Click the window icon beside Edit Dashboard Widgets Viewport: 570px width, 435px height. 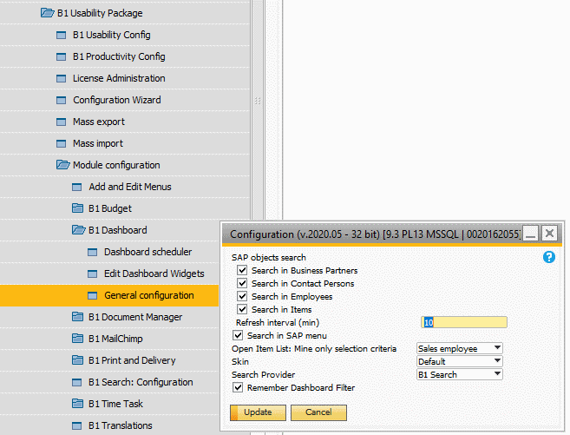[92, 274]
